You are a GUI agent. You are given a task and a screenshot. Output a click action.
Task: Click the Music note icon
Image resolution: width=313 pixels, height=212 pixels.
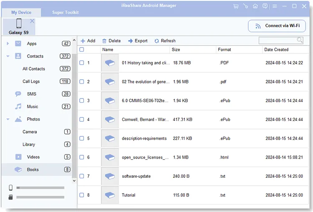(x=18, y=106)
